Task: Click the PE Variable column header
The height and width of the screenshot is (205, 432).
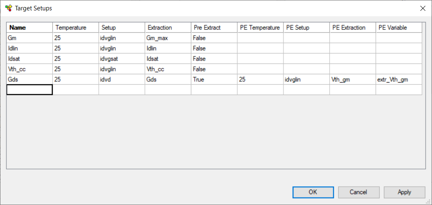Action: click(399, 27)
